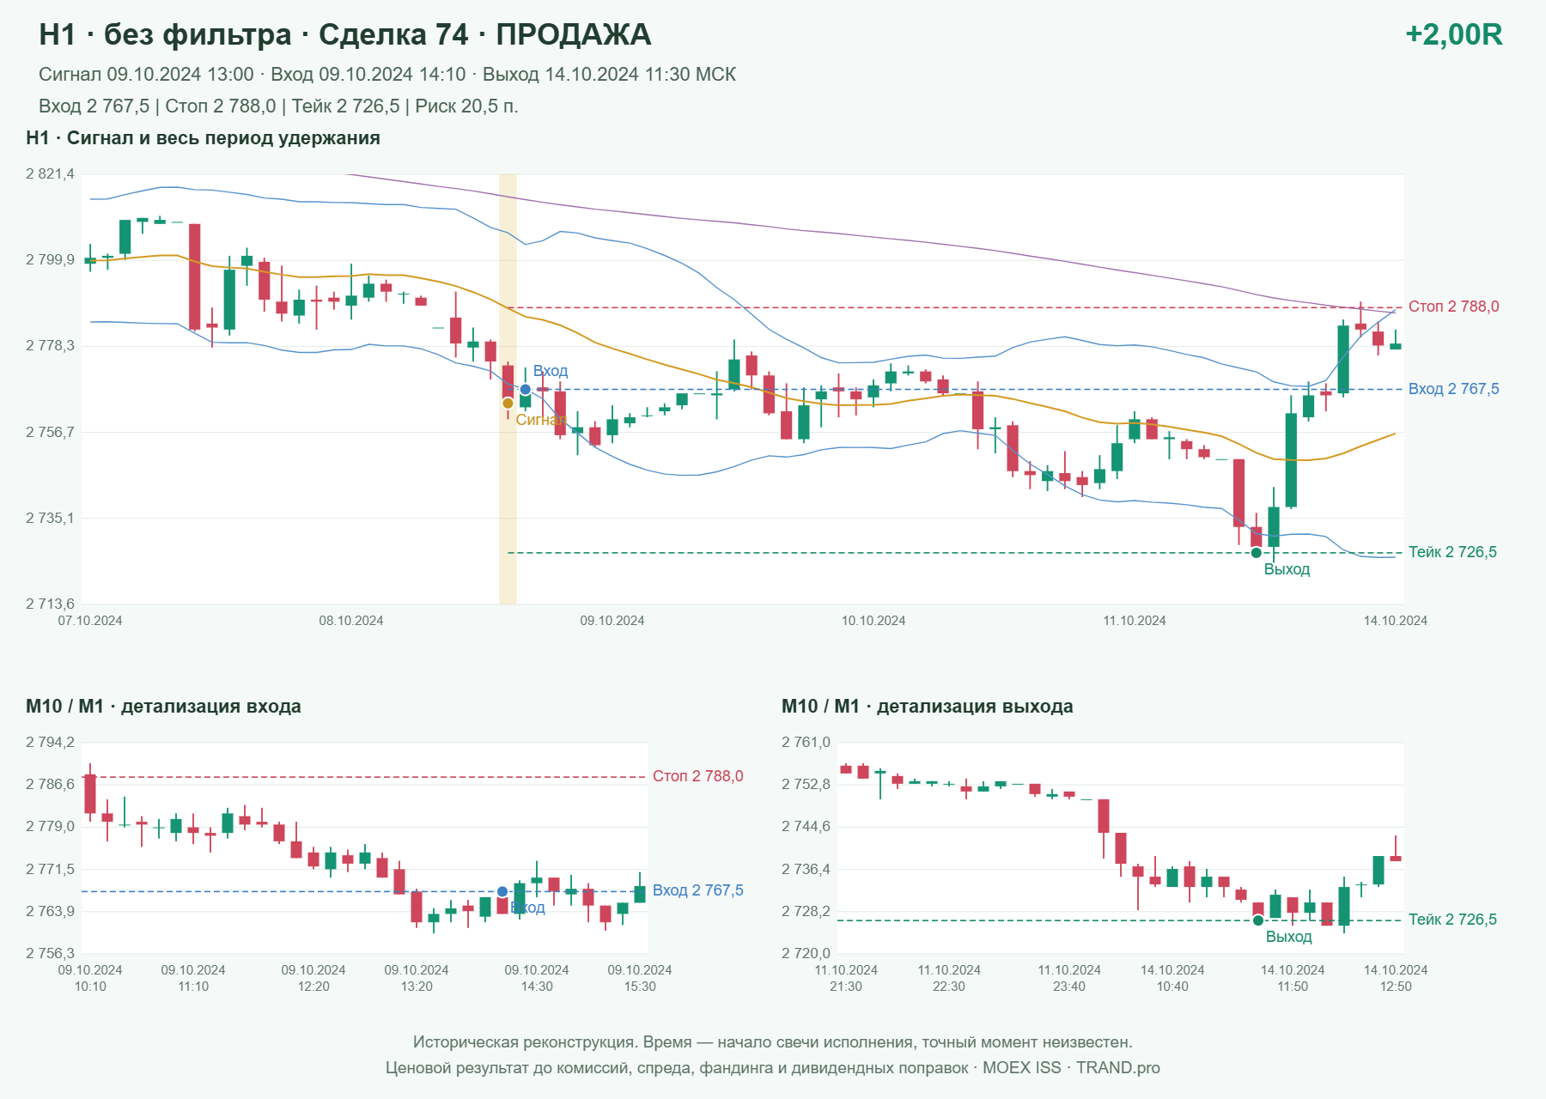1546x1099 pixels.
Task: Click the Тейк 2 726,5 label on H1 chart
Action: click(x=1452, y=552)
